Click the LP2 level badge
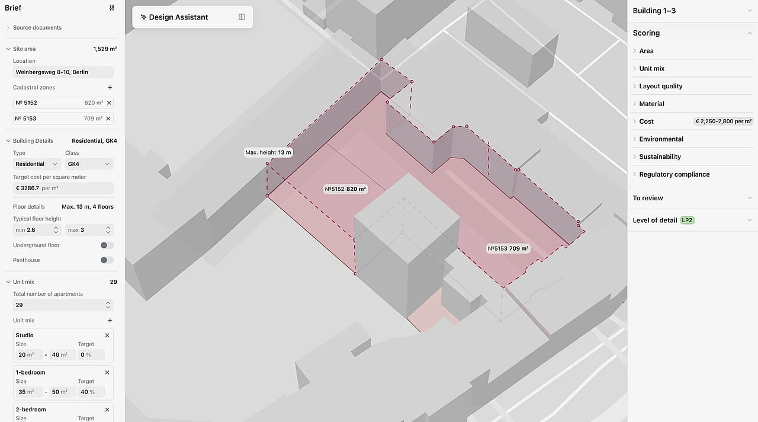This screenshot has height=422, width=758. coord(687,220)
